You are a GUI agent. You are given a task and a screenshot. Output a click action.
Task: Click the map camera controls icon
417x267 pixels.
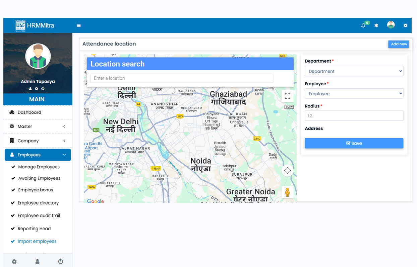point(287,171)
